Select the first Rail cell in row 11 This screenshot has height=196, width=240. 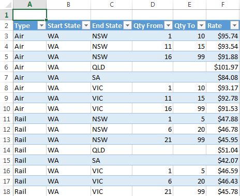pos(29,119)
